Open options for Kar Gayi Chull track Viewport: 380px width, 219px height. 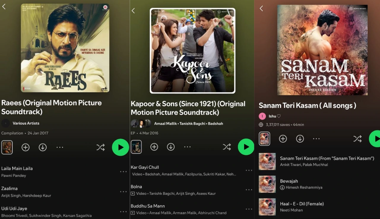point(249,171)
